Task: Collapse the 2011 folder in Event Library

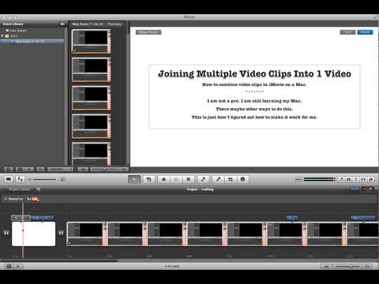Action: [2, 35]
